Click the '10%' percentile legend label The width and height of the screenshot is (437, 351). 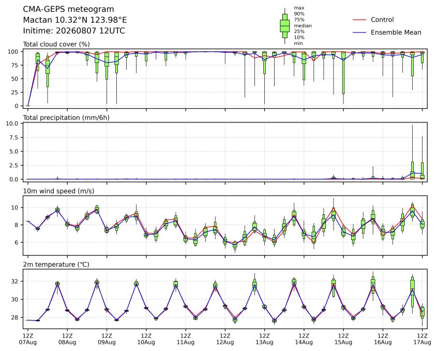click(x=299, y=37)
